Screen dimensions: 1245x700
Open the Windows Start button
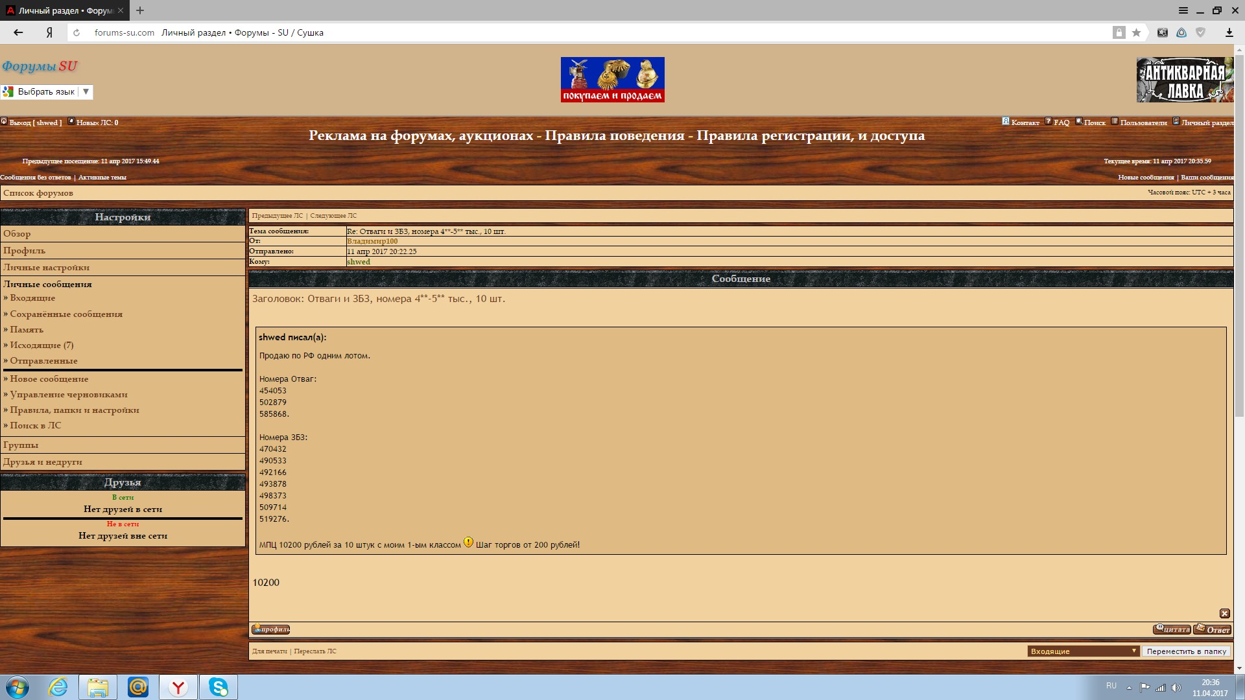pos(18,687)
